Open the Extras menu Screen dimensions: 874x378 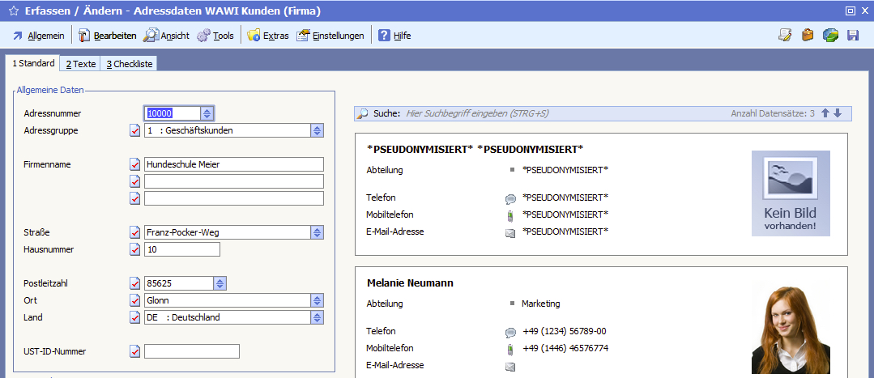(268, 36)
